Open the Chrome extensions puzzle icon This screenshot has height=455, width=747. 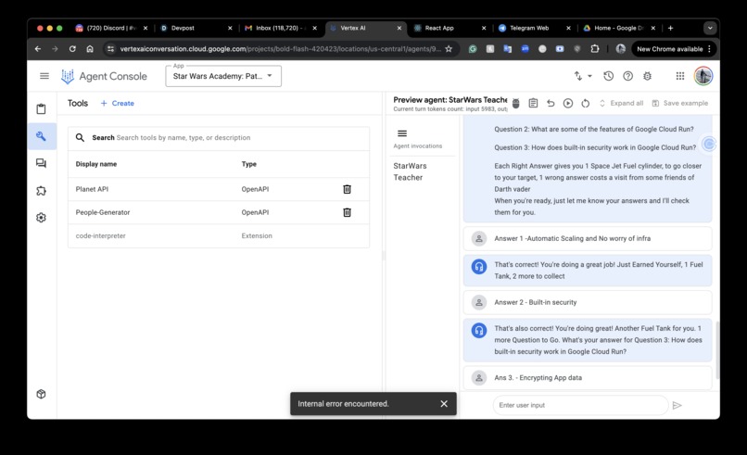coord(595,49)
